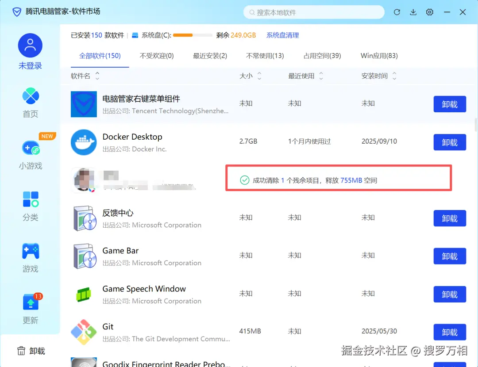Click the list vertical scrollbar
This screenshot has height=367, width=478.
475,125
